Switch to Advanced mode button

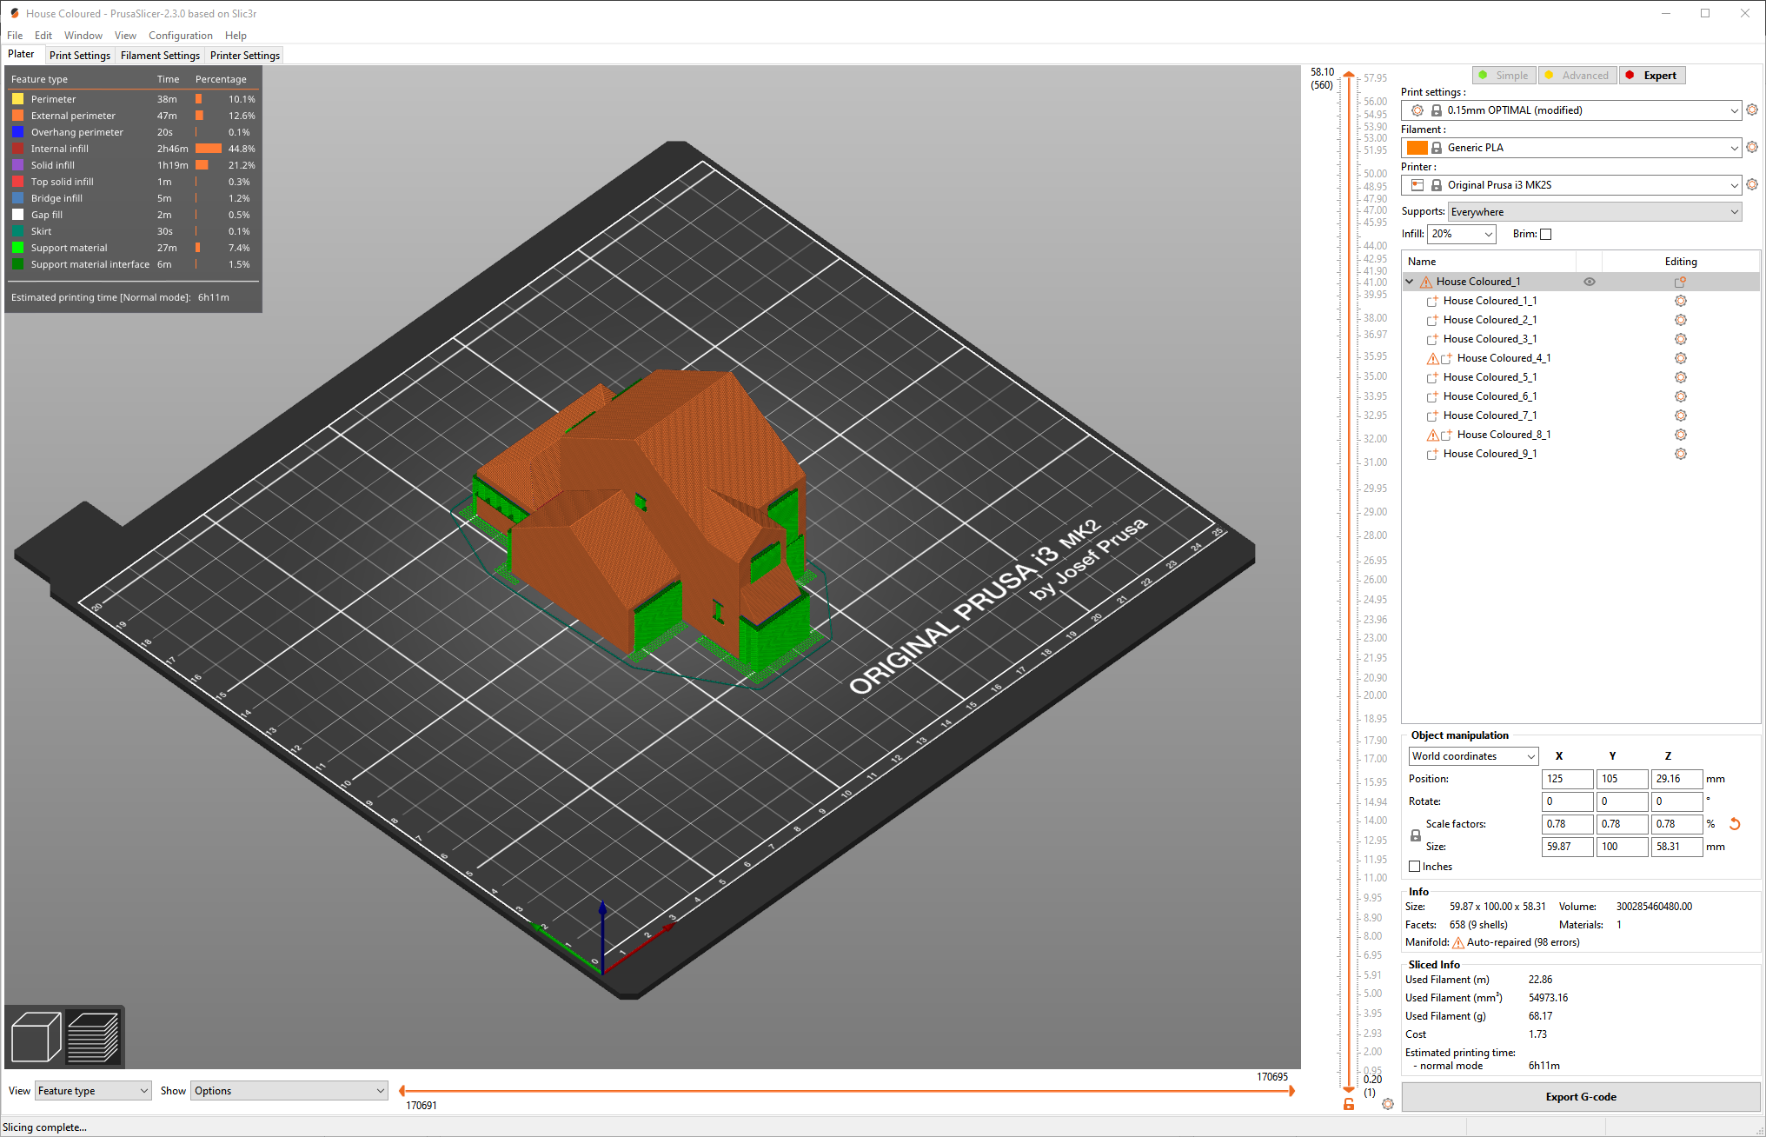1577,76
